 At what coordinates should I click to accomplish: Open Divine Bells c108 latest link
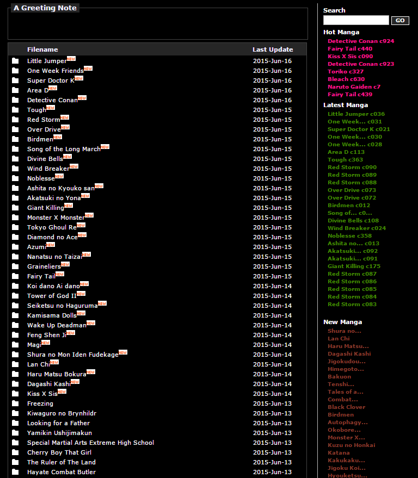click(353, 220)
